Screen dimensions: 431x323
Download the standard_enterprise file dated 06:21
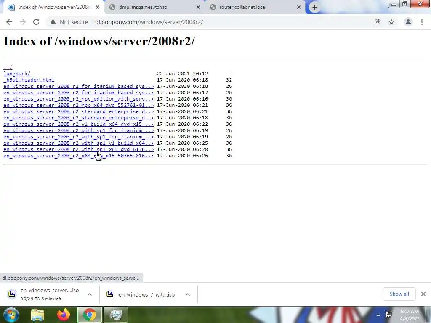[x=78, y=111]
